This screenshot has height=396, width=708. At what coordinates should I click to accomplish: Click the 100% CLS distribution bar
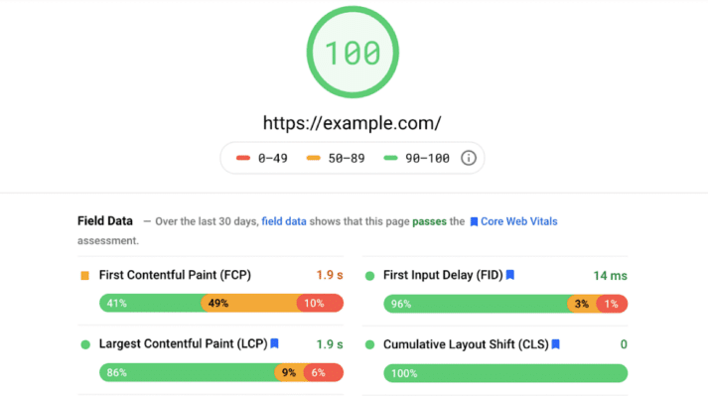[x=505, y=373]
